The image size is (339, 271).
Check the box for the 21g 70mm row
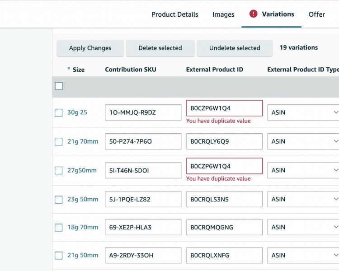(59, 141)
